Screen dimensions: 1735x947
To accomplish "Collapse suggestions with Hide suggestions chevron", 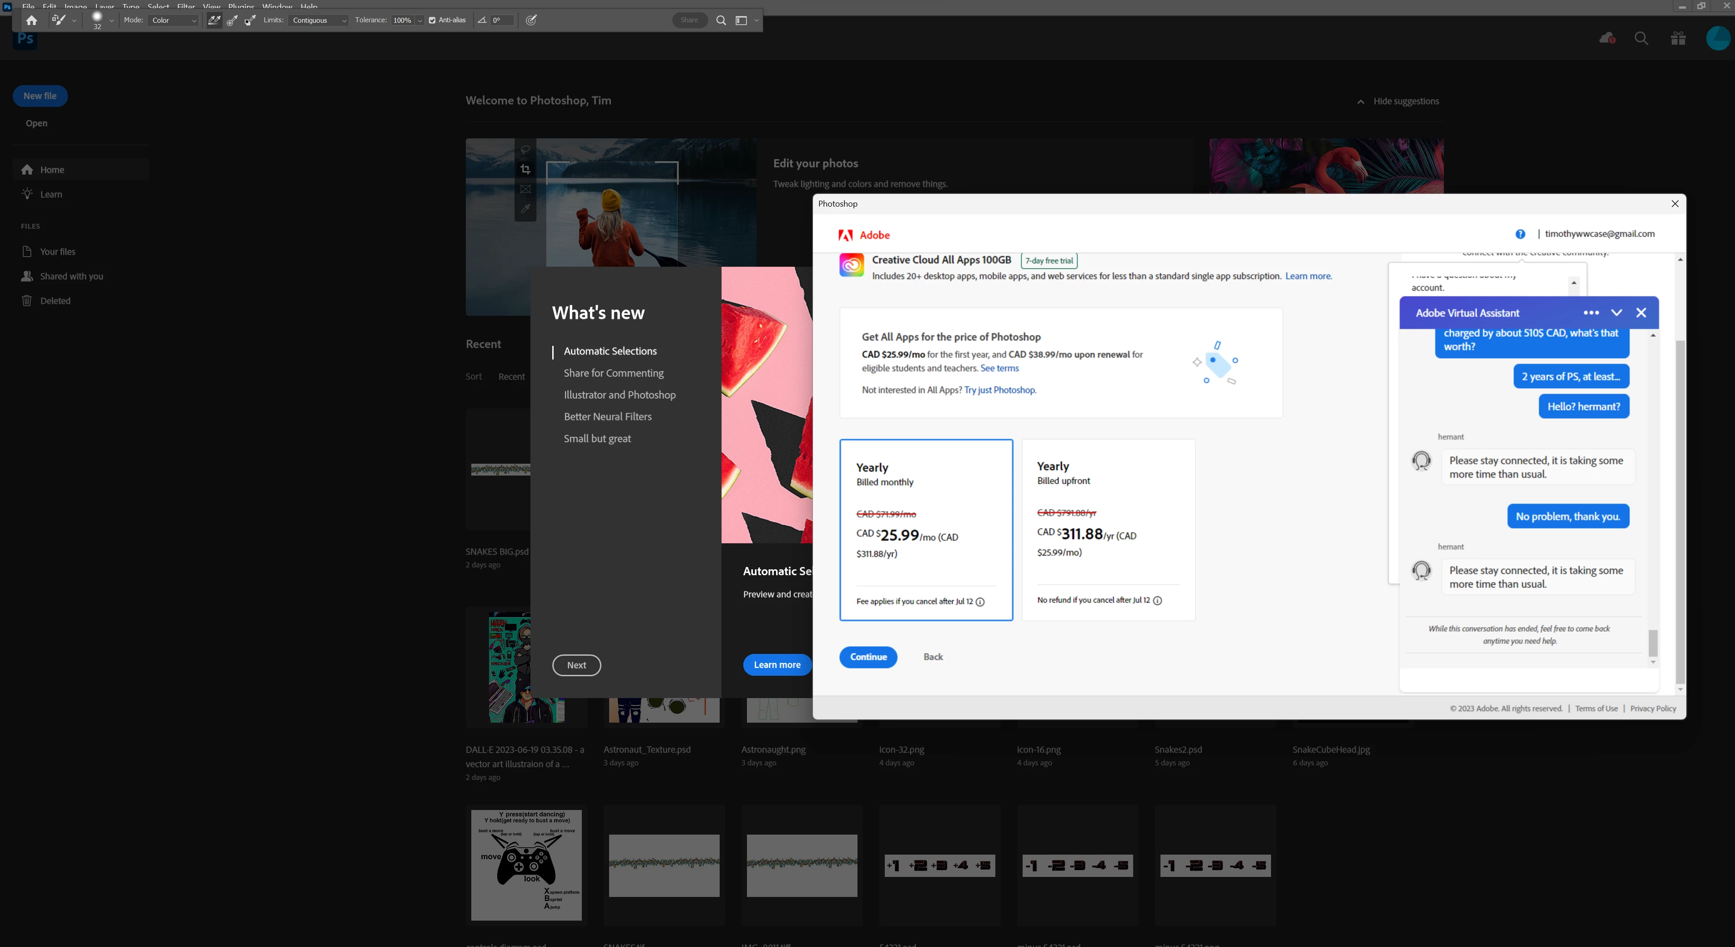I will click(x=1361, y=101).
